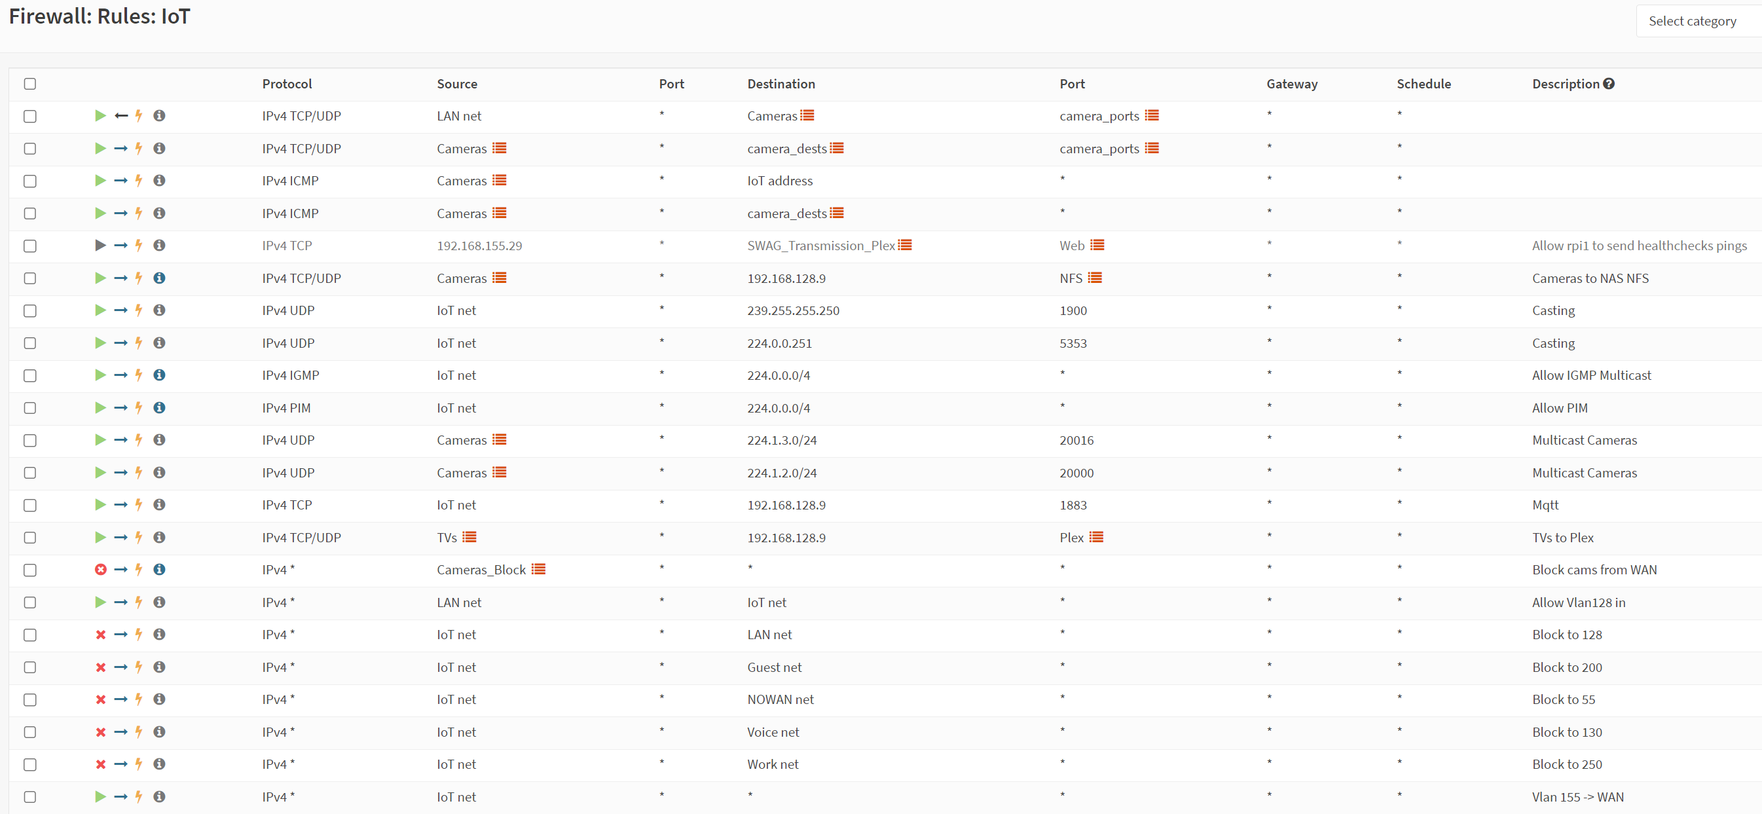Click the red X icon on the Block to 130 rule
Screen dimensions: 1762x814
click(x=101, y=732)
